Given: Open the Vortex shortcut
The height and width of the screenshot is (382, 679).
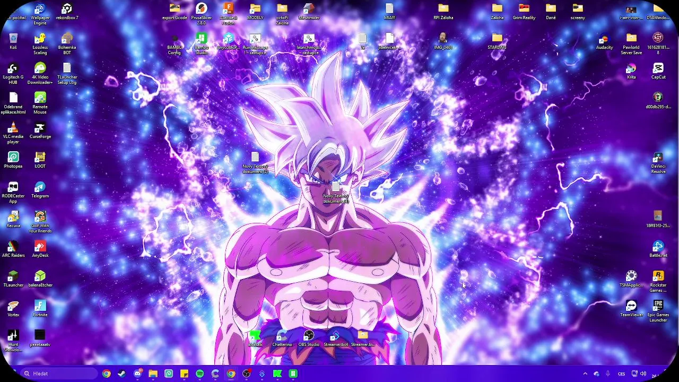Looking at the screenshot, I should tap(13, 309).
